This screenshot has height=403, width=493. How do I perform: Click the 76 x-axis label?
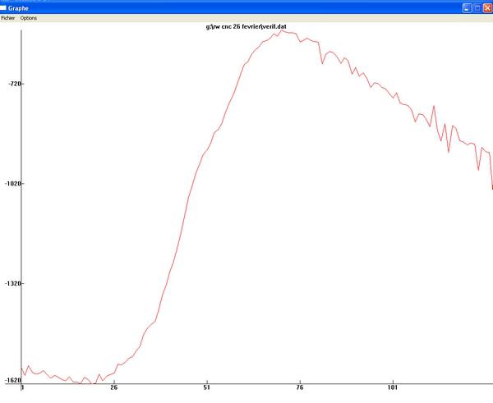click(300, 387)
